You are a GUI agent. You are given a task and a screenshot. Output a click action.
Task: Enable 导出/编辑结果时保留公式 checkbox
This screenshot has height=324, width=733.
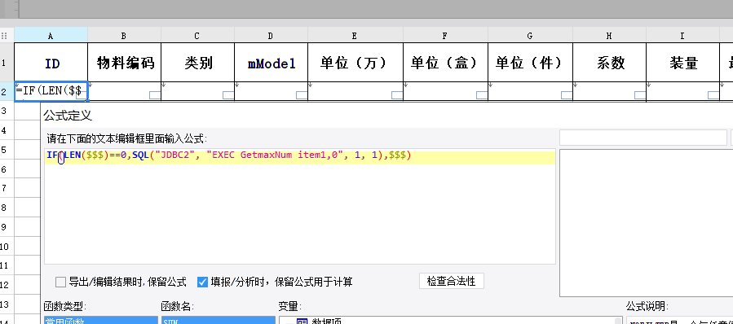pyautogui.click(x=61, y=282)
